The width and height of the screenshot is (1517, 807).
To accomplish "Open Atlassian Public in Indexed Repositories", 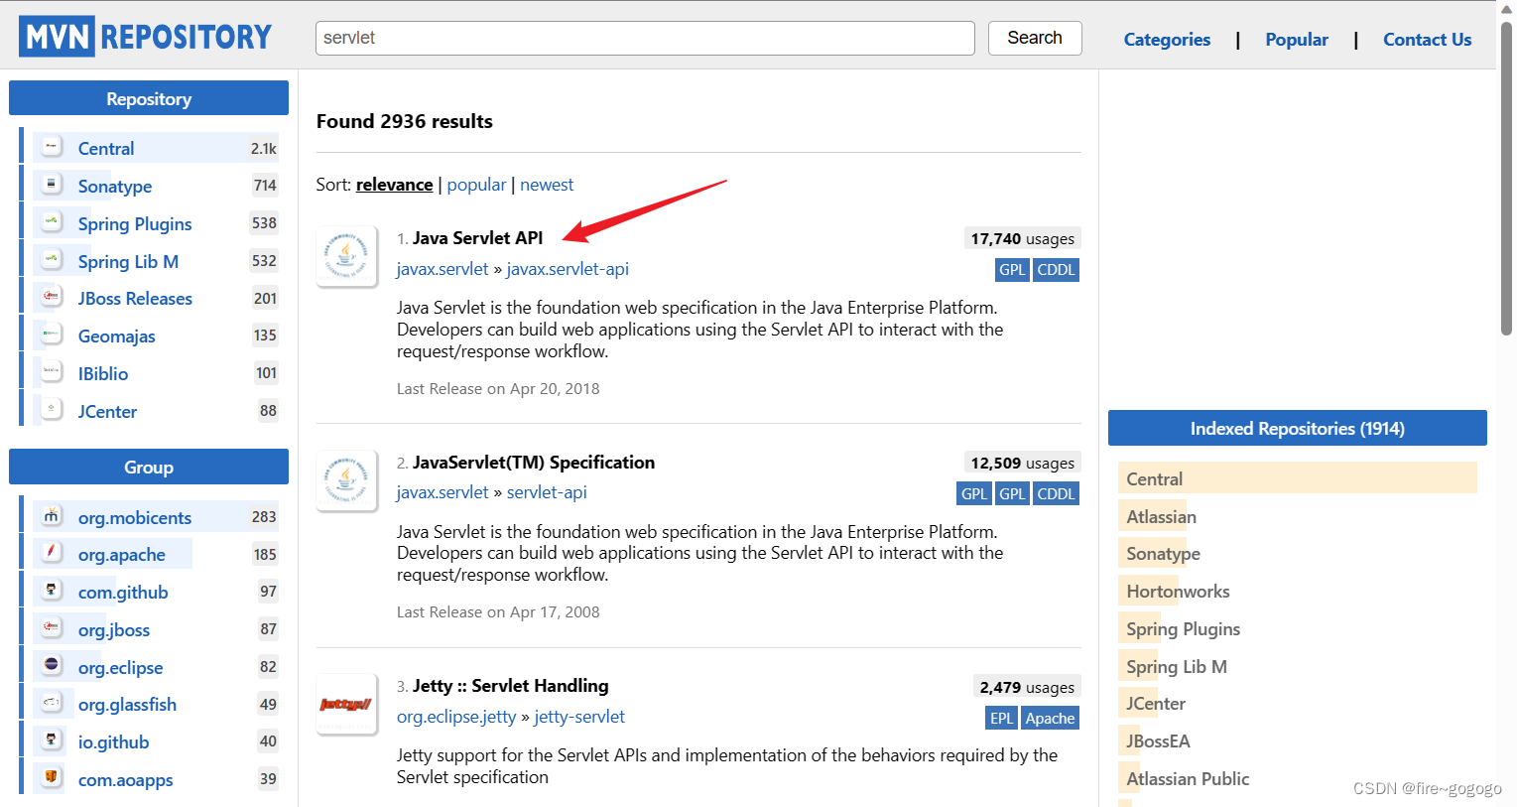I will click(1188, 779).
